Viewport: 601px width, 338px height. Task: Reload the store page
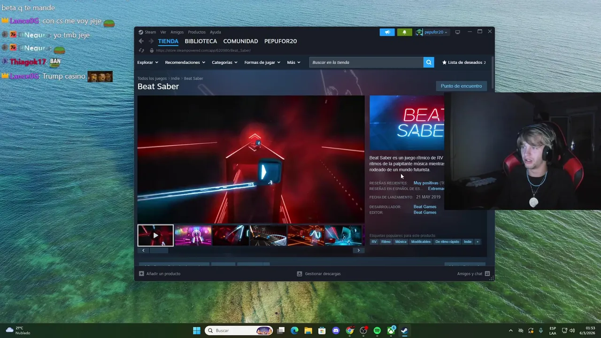[x=141, y=50]
